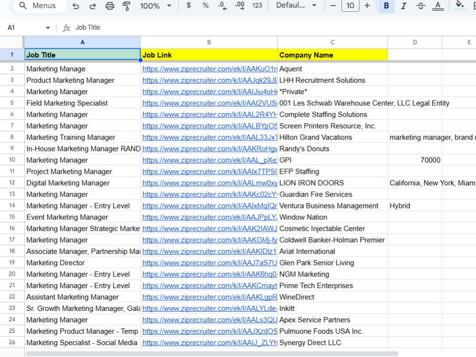Click the formula bar showing Job Title
476x357 pixels.
(273, 28)
